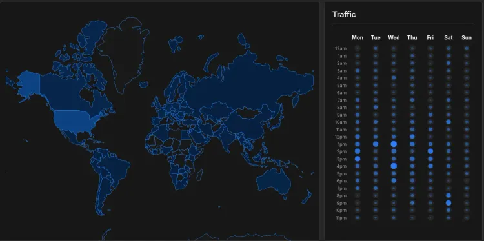Click the Traffic panel title
Image resolution: width=484 pixels, height=241 pixels.
point(344,14)
